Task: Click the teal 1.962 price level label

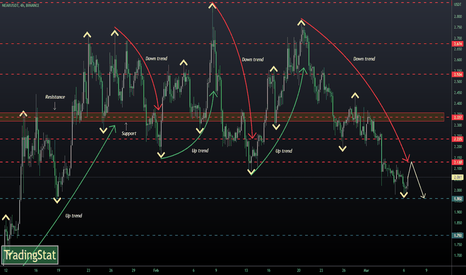Action: pyautogui.click(x=457, y=198)
